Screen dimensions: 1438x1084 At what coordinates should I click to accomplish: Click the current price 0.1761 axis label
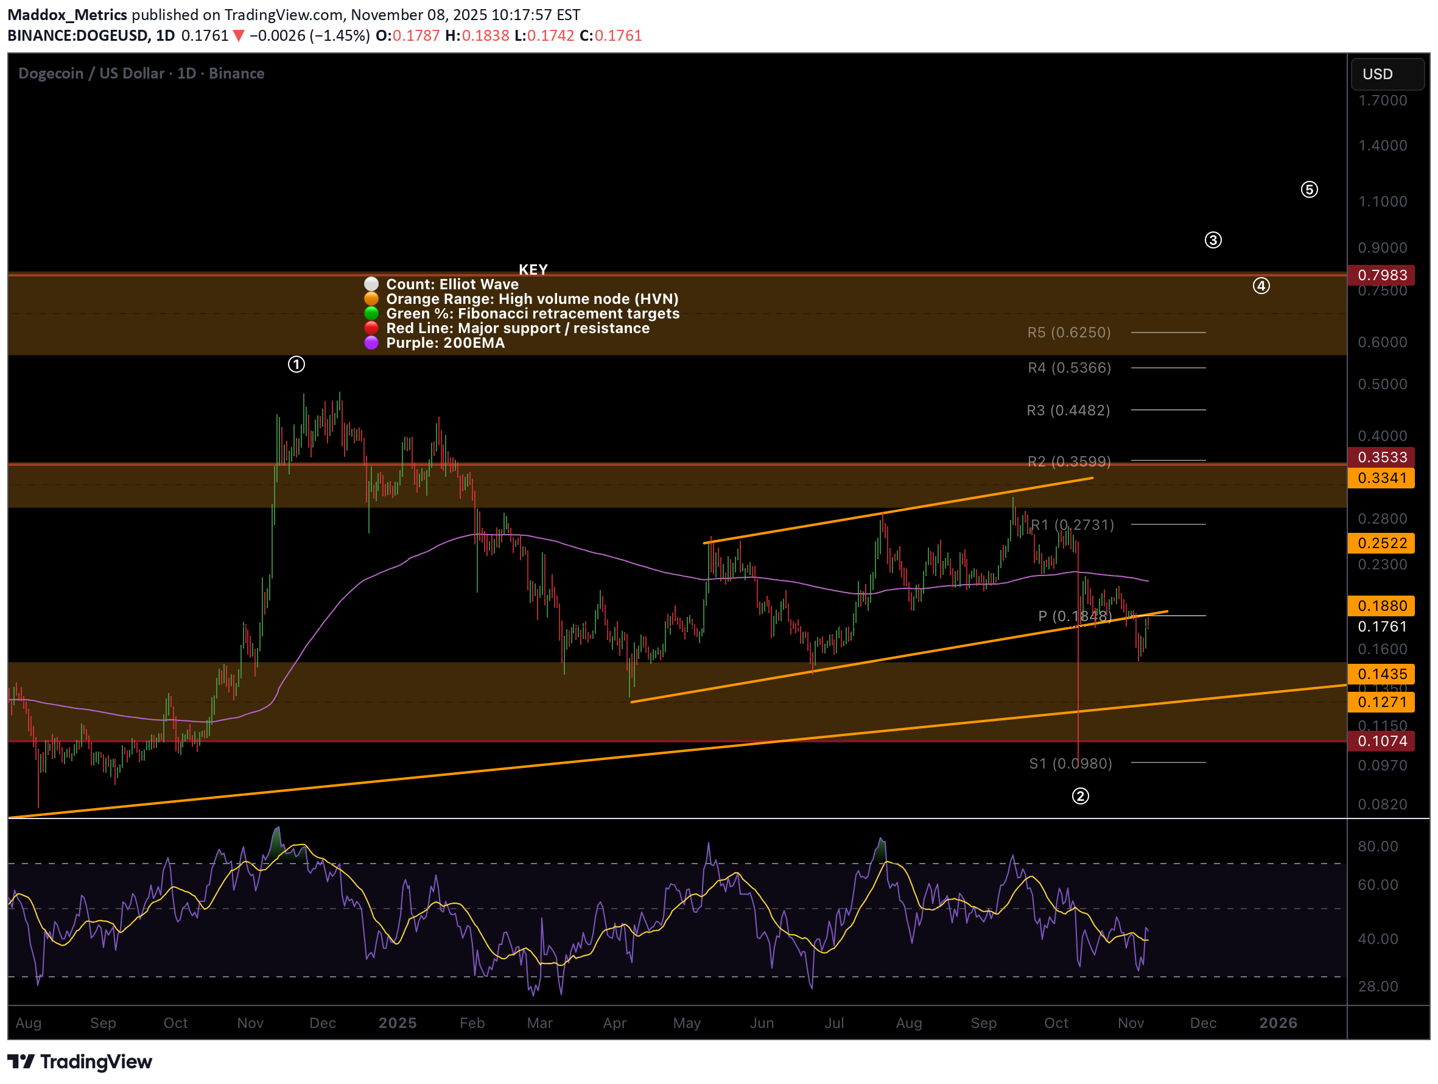point(1381,627)
